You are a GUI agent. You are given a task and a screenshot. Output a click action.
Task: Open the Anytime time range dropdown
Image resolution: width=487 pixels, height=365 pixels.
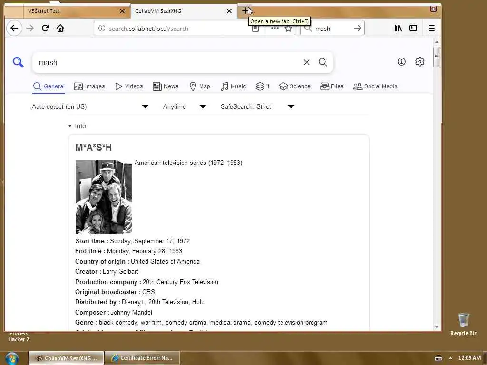pos(185,107)
